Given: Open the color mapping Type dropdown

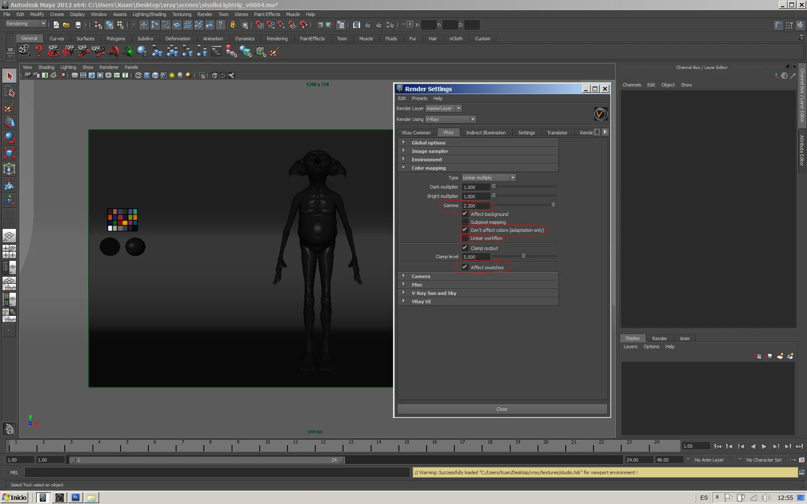Looking at the screenshot, I should [489, 178].
